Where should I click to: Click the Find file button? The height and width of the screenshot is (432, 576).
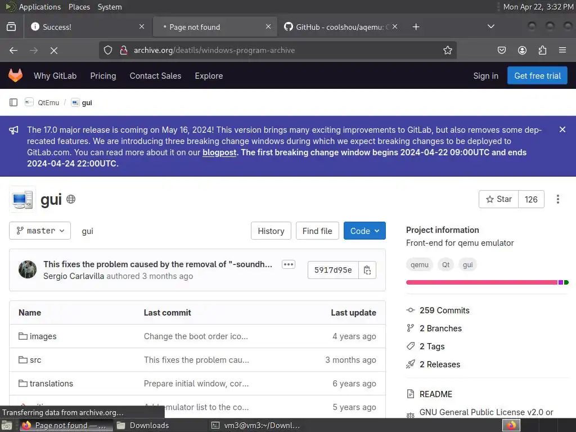pos(317,231)
